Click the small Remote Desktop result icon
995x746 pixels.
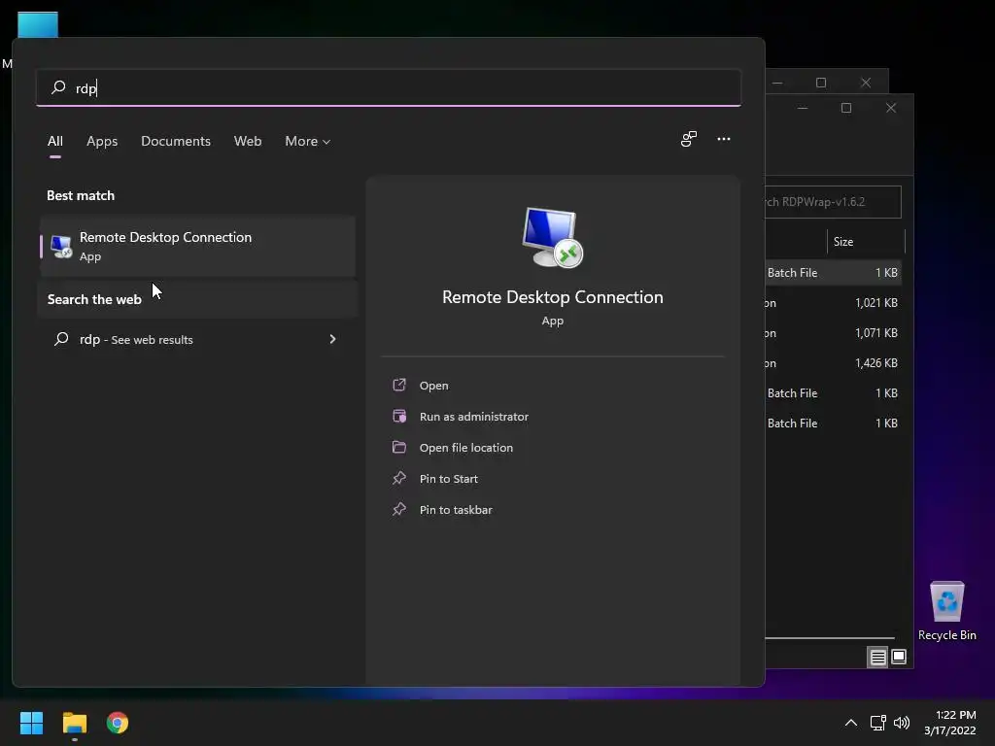coord(61,246)
